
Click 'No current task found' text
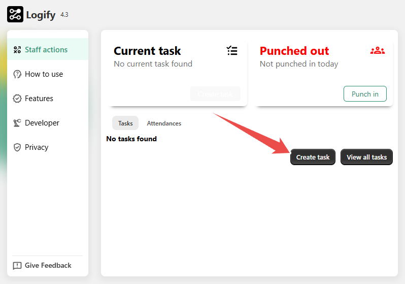click(153, 64)
